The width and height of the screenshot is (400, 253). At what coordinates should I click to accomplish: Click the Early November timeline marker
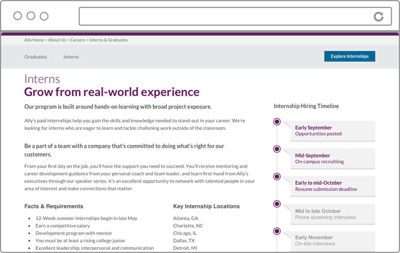pyautogui.click(x=277, y=231)
